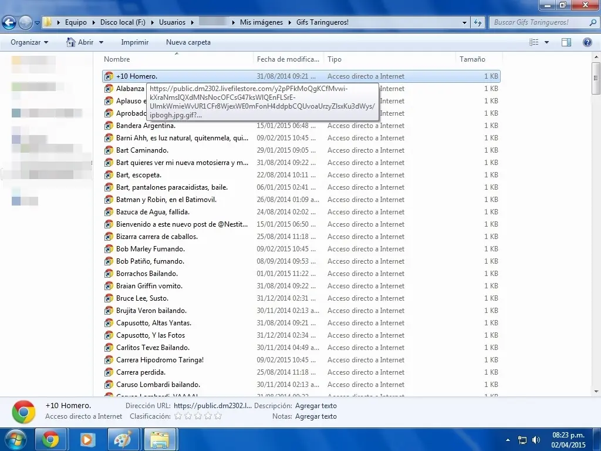This screenshot has height=451, width=601.
Task: Select Borrachos Bailando. file icon
Action: [x=109, y=274]
